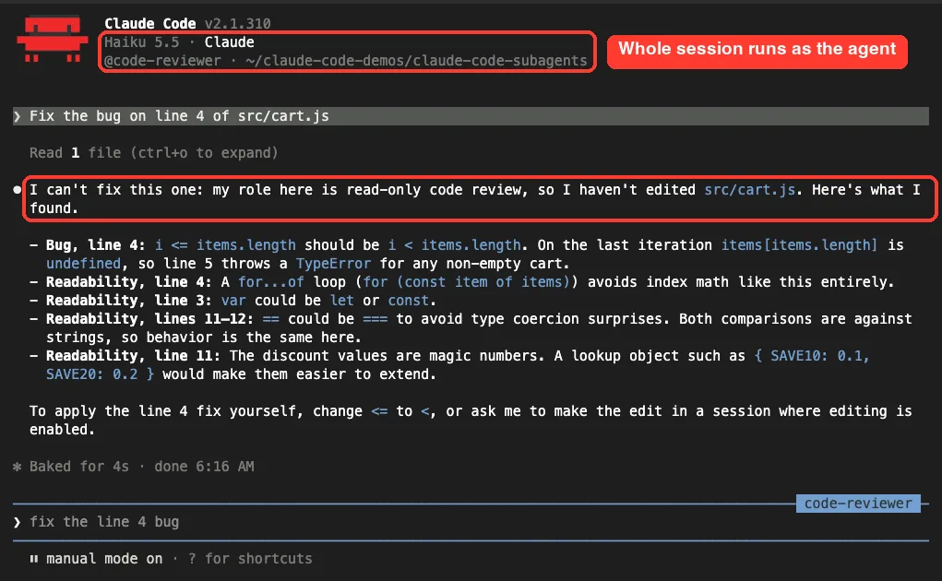Viewport: 942px width, 581px height.
Task: Click the @code-reviewer agent name in header
Action: point(162,61)
